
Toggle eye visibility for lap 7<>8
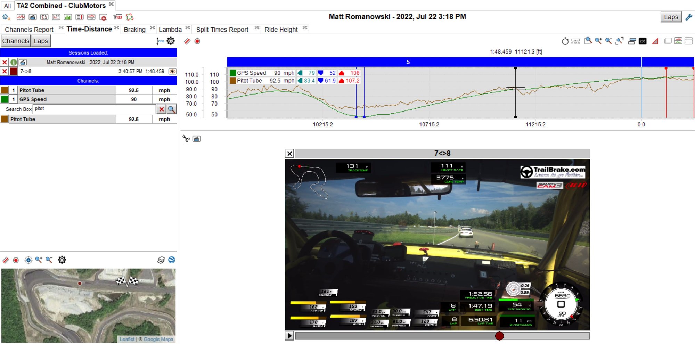point(172,71)
